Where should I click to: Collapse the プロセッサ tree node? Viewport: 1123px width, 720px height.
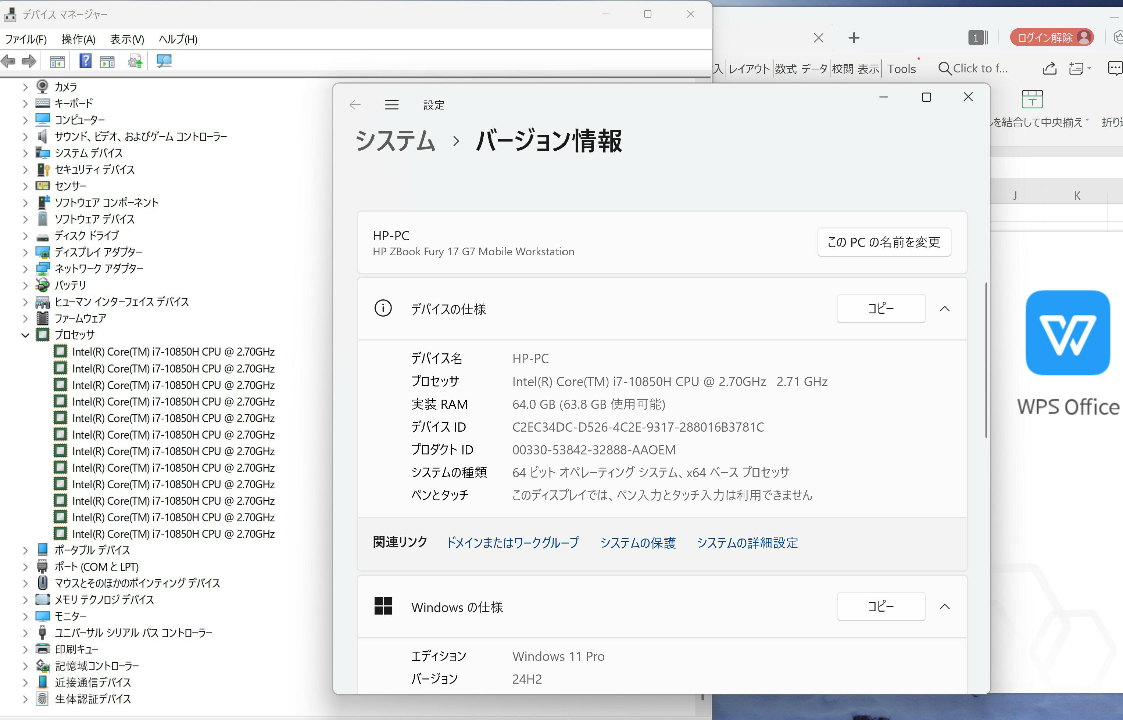(25, 335)
